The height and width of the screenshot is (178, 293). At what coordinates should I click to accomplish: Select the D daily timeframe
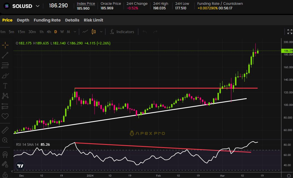pos(55,32)
